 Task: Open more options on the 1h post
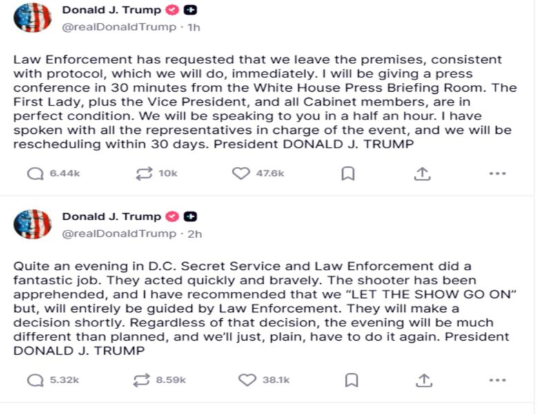(x=497, y=174)
